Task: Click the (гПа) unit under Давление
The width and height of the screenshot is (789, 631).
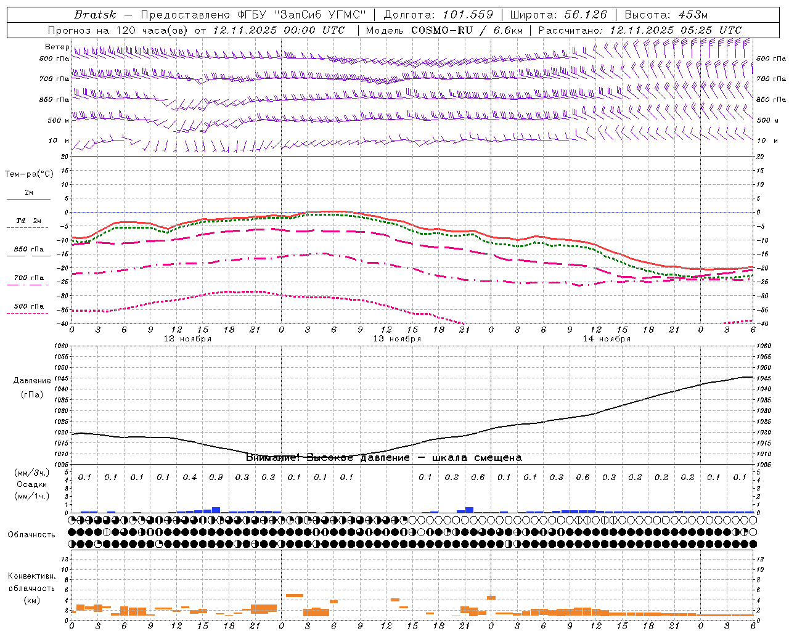Action: point(32,395)
